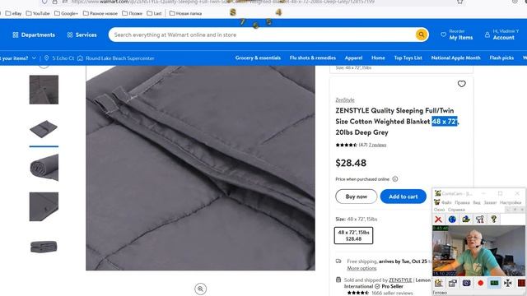Click the first bottom toolbar icon in CamtaCam
The width and height of the screenshot is (527, 296).
click(x=439, y=283)
